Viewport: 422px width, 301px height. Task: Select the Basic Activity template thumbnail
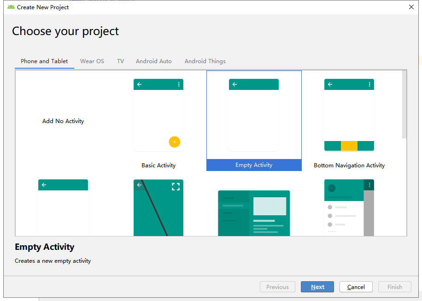pyautogui.click(x=158, y=115)
